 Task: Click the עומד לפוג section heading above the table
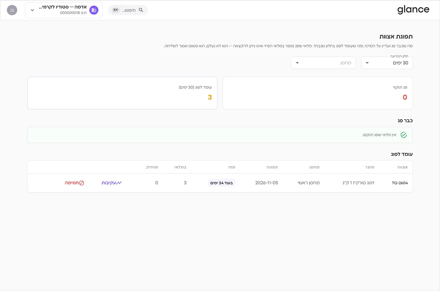click(x=402, y=154)
